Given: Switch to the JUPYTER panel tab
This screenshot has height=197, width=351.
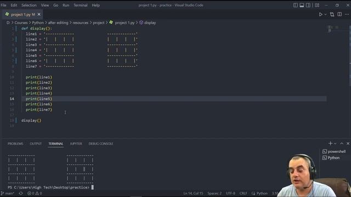Looking at the screenshot, I should point(76,143).
